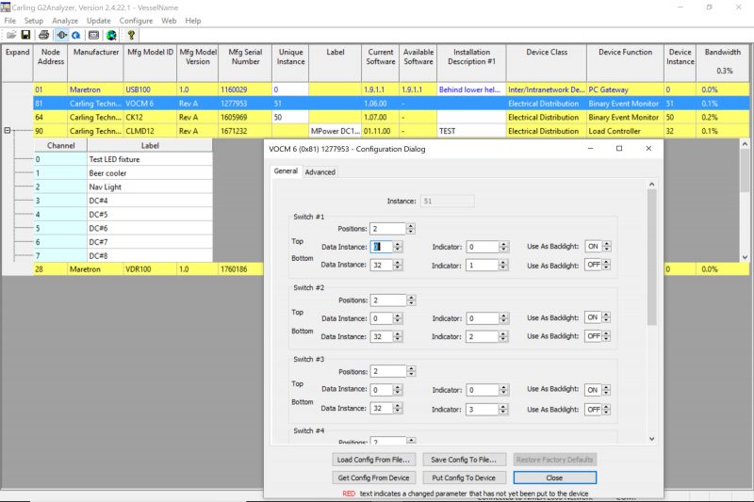Adjust Switch #2 Bottom Indicator spinner

coord(503,337)
